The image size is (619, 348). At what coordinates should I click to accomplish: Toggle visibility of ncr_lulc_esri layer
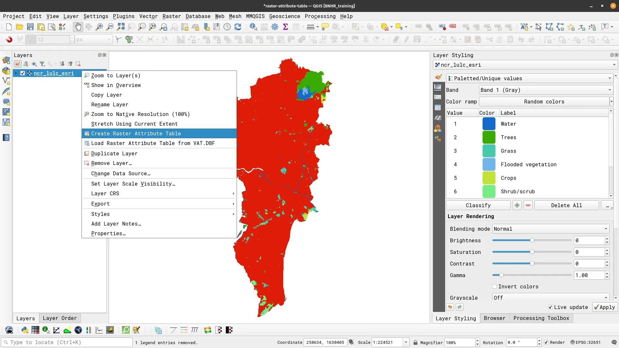[22, 73]
